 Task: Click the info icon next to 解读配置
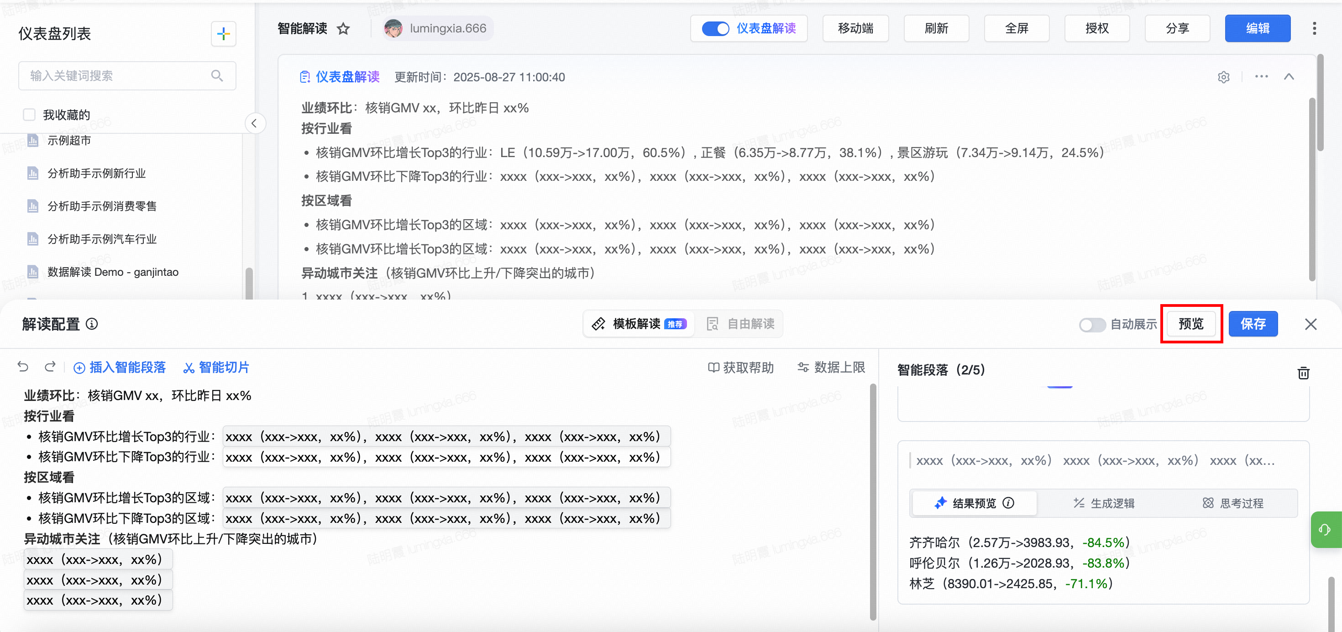[x=92, y=324]
